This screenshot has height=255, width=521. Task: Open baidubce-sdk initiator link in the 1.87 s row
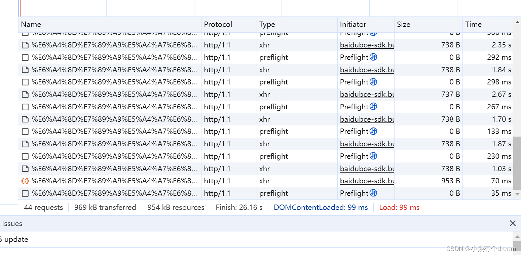point(367,144)
